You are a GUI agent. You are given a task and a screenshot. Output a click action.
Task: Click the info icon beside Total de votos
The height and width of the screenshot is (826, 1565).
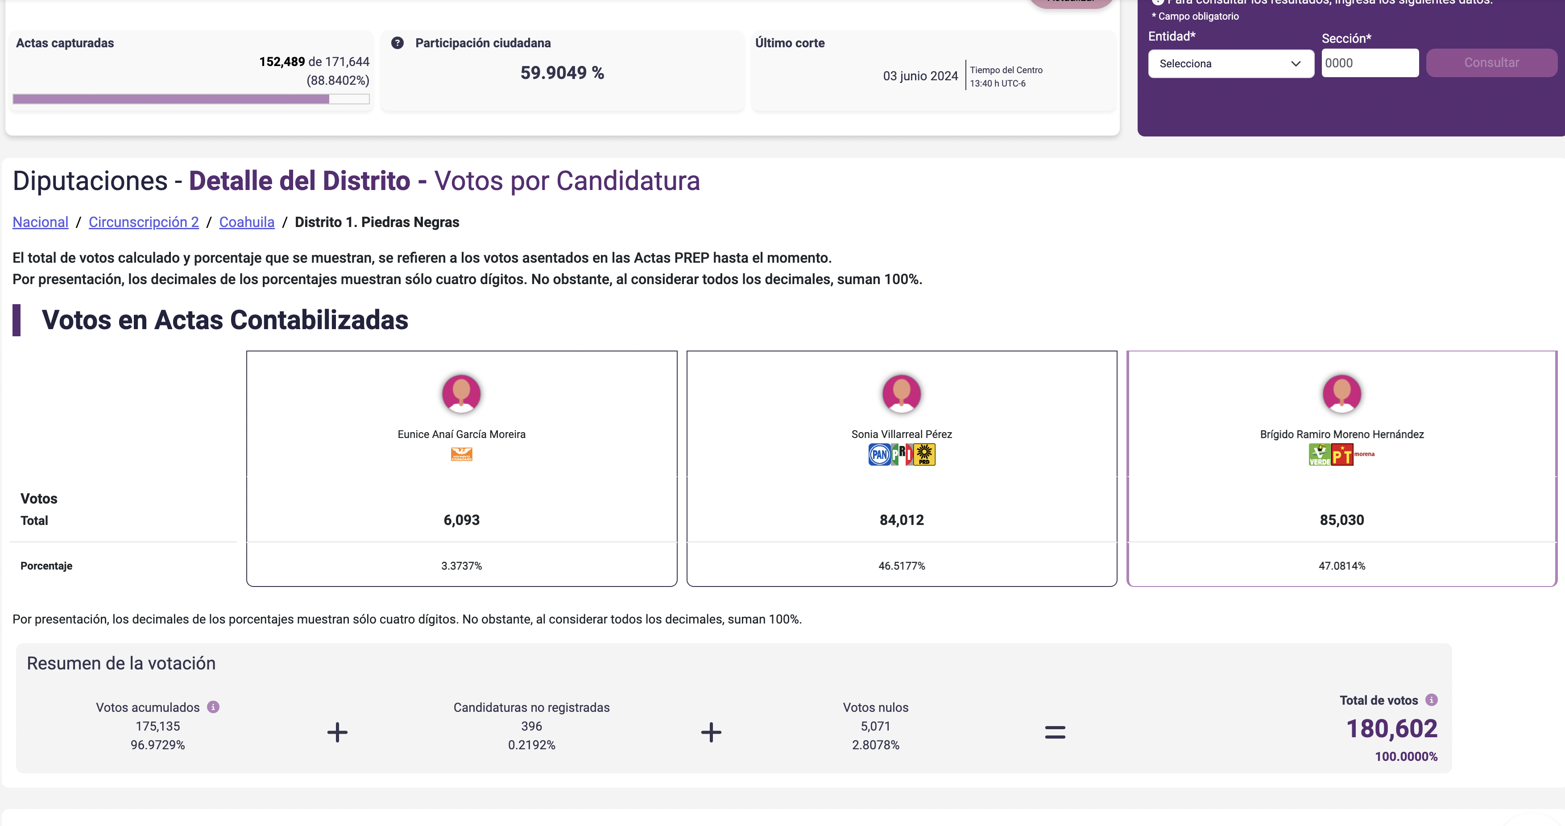pos(1431,700)
